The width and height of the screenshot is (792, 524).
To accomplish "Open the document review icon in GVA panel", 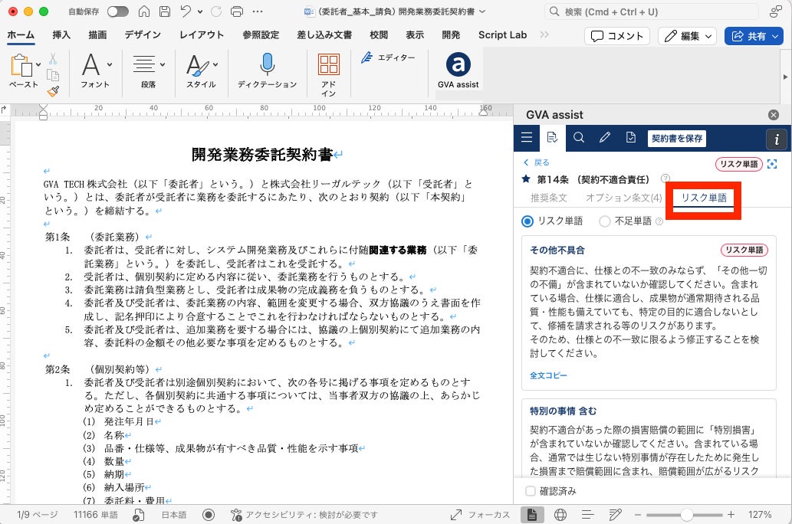I will (x=552, y=137).
